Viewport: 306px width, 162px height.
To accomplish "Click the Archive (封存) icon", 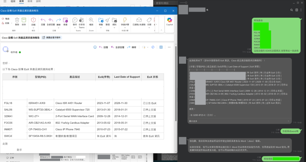I will [24, 20].
